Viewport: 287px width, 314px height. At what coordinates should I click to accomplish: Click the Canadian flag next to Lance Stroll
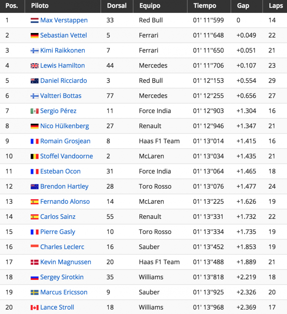click(34, 308)
